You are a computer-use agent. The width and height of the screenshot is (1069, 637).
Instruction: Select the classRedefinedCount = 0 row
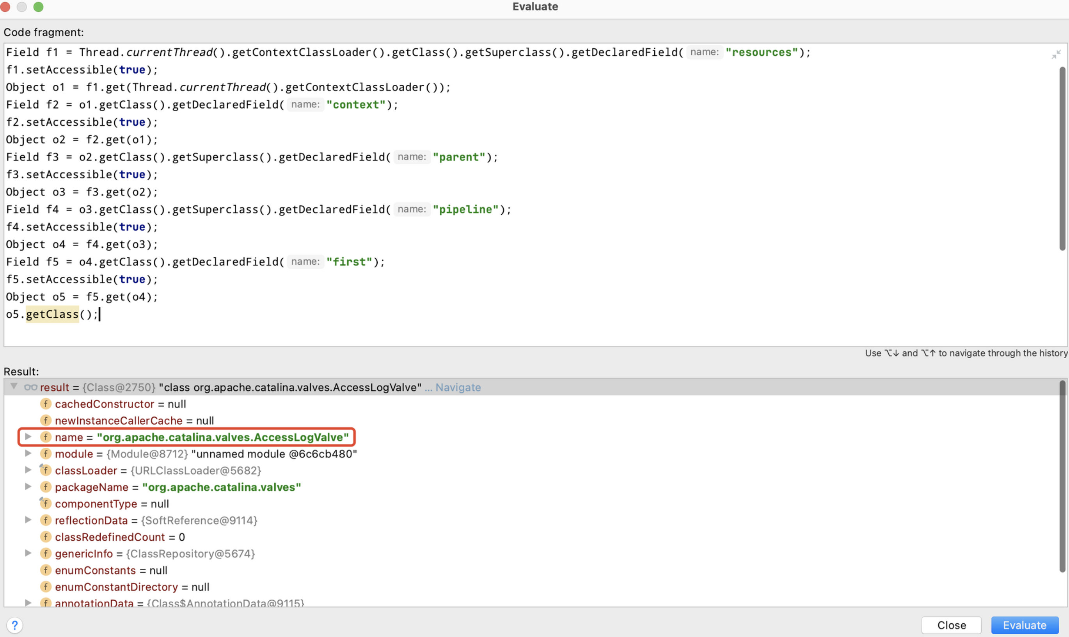pyautogui.click(x=531, y=537)
